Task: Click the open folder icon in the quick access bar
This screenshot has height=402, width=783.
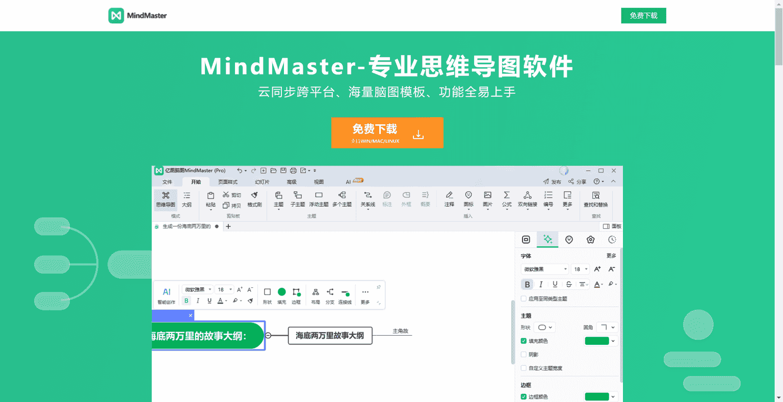Action: 273,171
